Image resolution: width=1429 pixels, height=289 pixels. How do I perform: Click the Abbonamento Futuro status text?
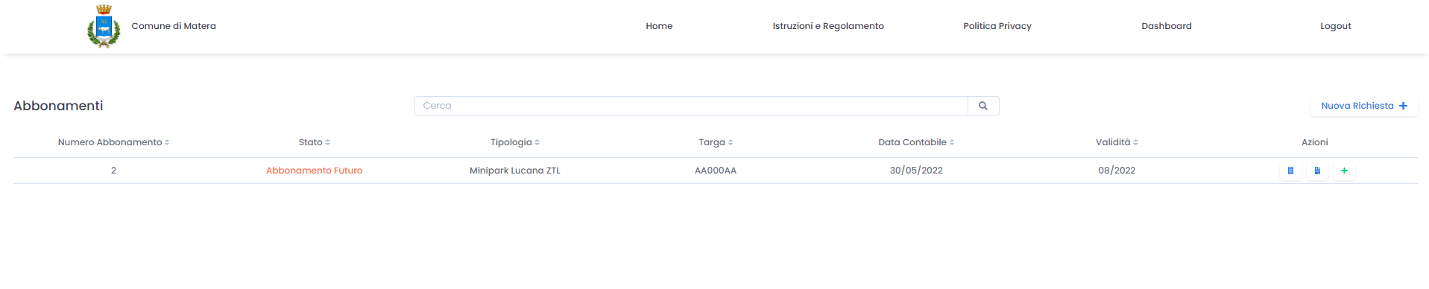click(x=315, y=171)
